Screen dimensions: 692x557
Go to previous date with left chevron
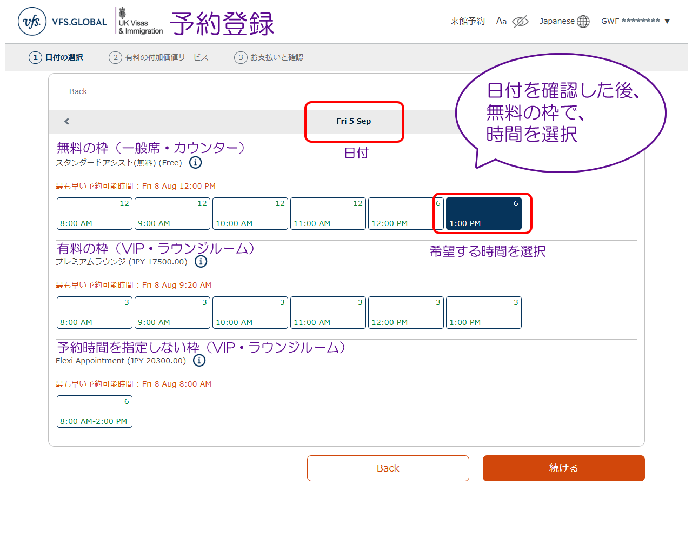[67, 122]
